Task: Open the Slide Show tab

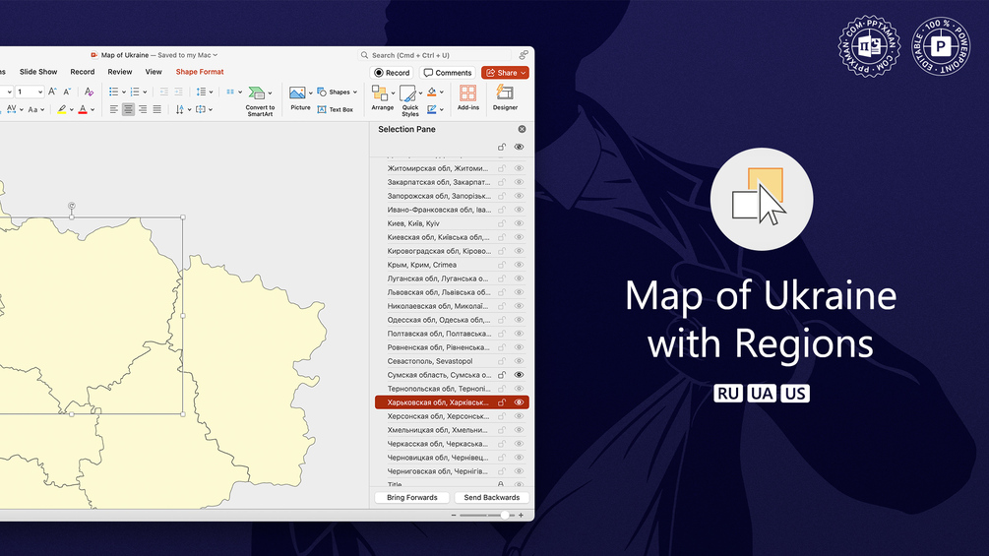Action: click(x=38, y=72)
